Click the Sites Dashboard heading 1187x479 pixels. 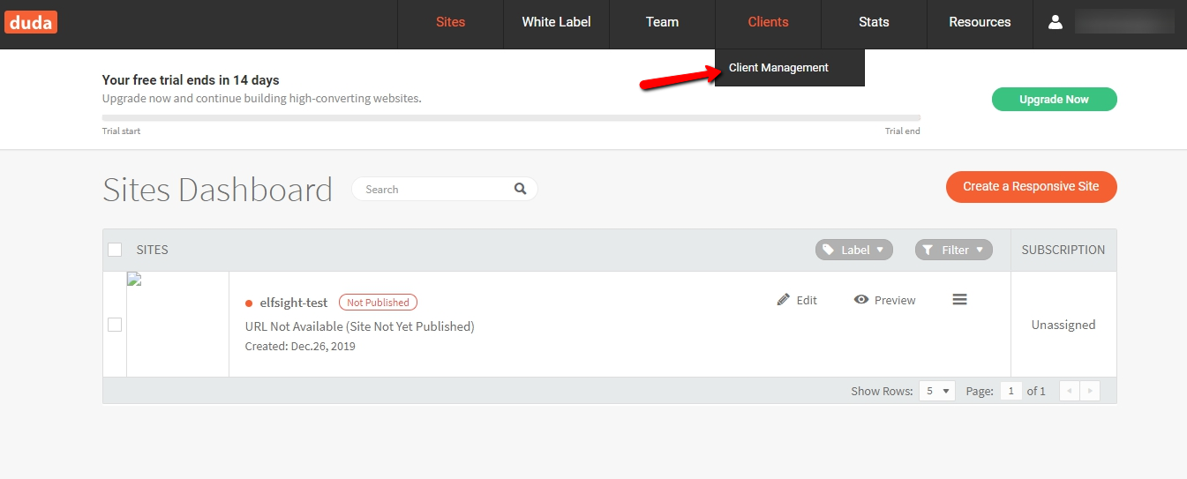(x=217, y=190)
